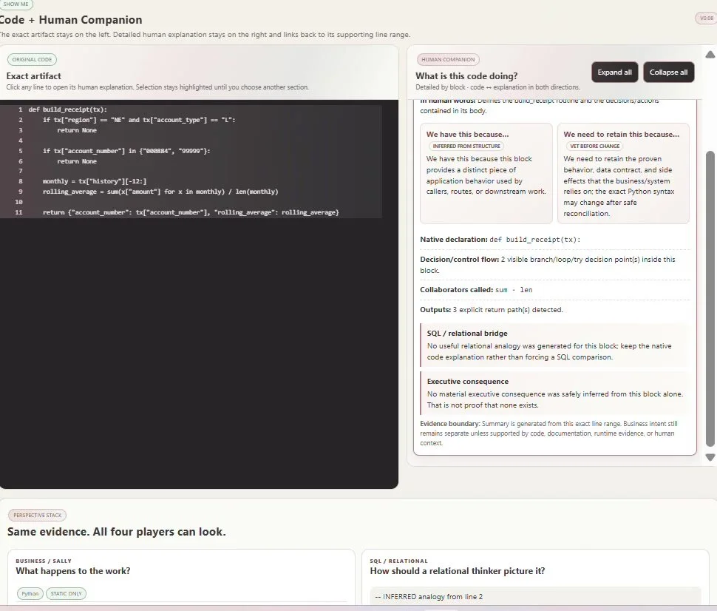Click the Native declaration row
The width and height of the screenshot is (717, 611).
[x=554, y=240]
